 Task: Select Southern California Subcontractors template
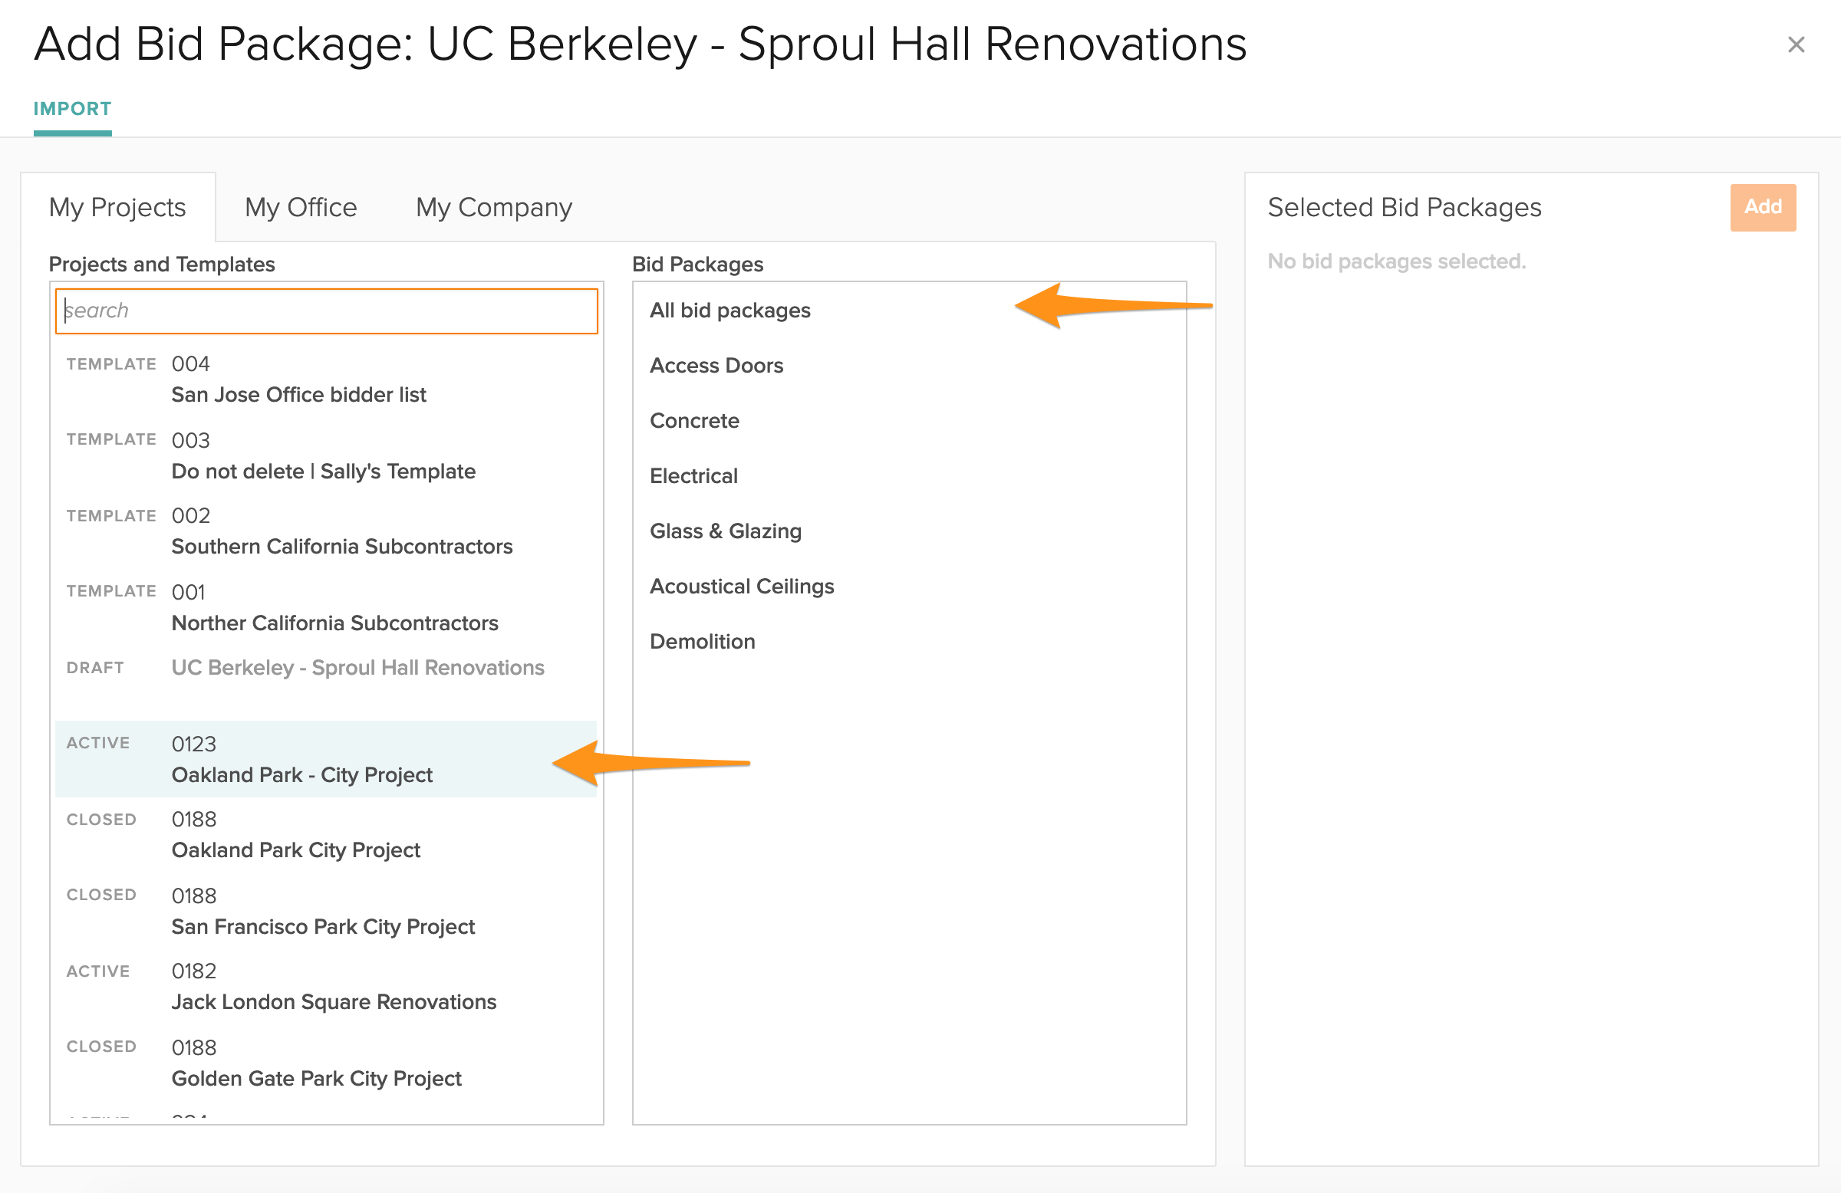(x=342, y=531)
